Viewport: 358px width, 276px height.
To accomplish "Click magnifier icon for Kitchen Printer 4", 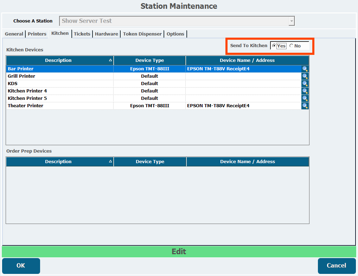I will pos(305,91).
